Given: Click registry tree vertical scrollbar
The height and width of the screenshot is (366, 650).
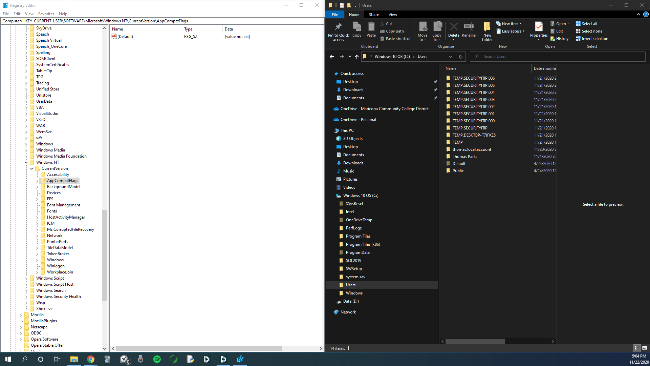Looking at the screenshot, I should click(x=104, y=255).
